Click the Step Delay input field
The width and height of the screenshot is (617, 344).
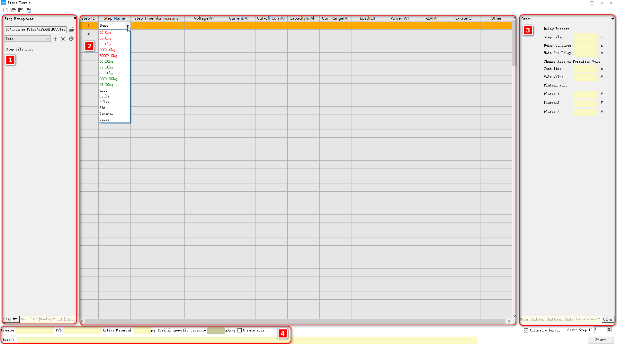(586, 37)
